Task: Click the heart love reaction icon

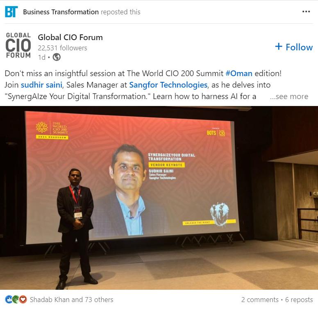Action: click(23, 299)
